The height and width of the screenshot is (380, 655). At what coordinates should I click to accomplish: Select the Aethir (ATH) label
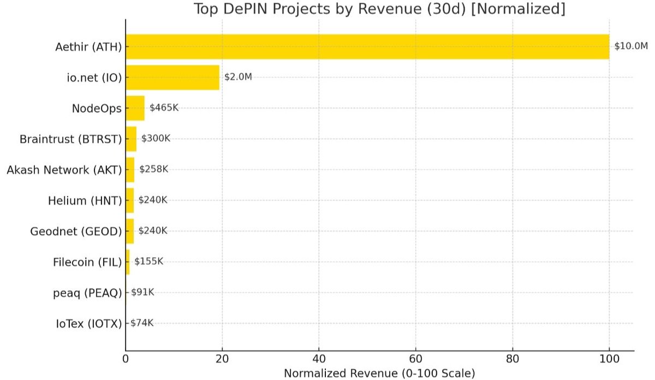[x=88, y=47]
